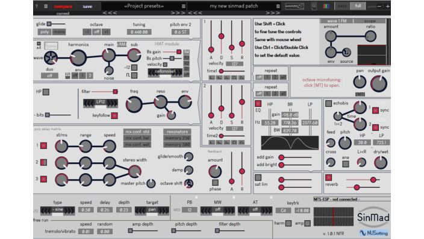Open the help question mark icon
The width and height of the screenshot is (424, 239).
(x=37, y=6)
